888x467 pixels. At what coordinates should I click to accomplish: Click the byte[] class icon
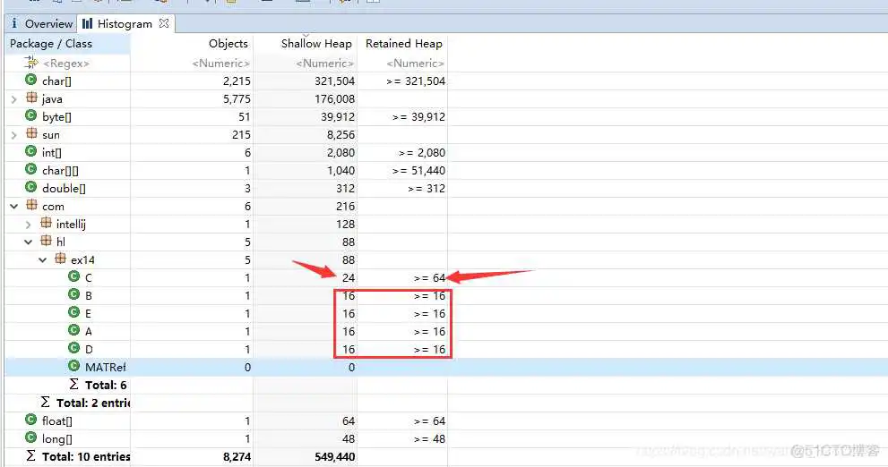tap(31, 116)
